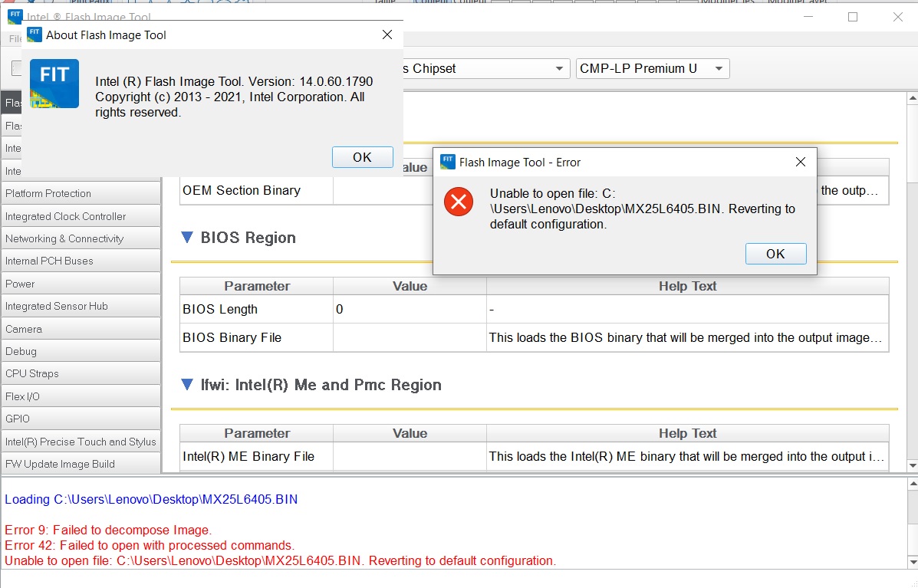The height and width of the screenshot is (588, 918).
Task: Collapse Ifwi: Intel(R) Me and Pmc Region section
Action: (187, 384)
